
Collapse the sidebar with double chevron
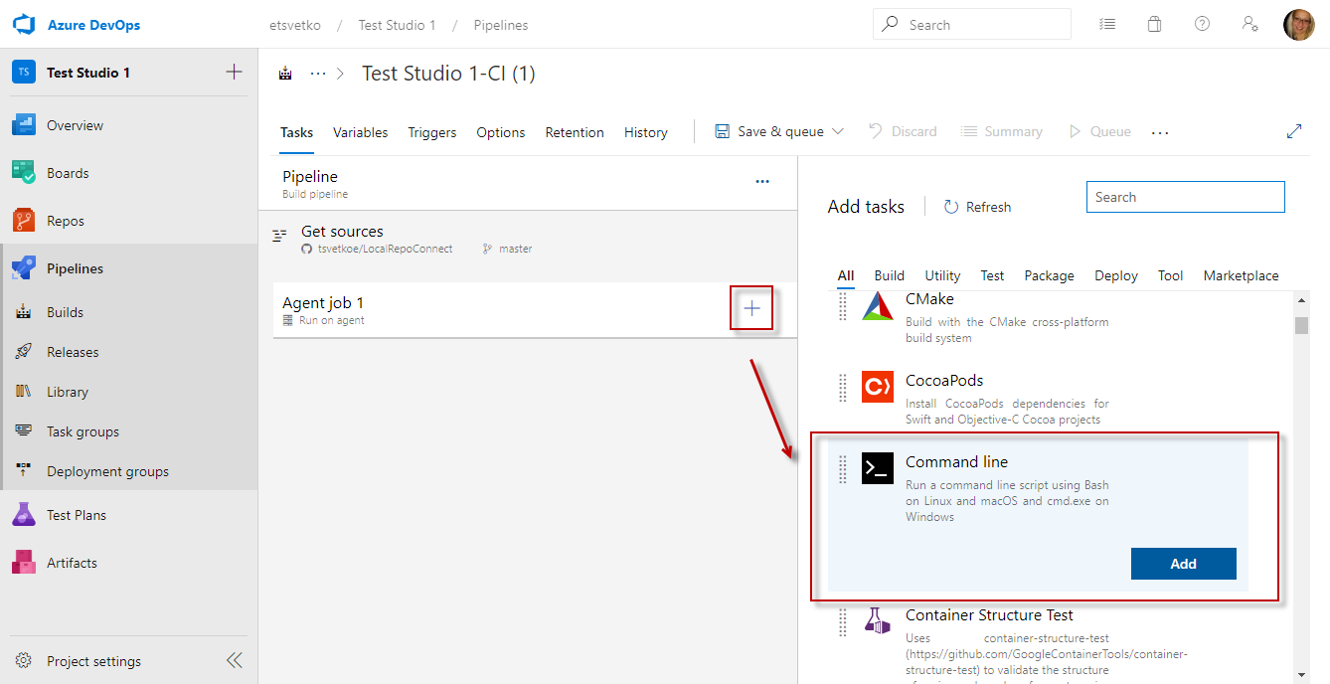tap(234, 660)
